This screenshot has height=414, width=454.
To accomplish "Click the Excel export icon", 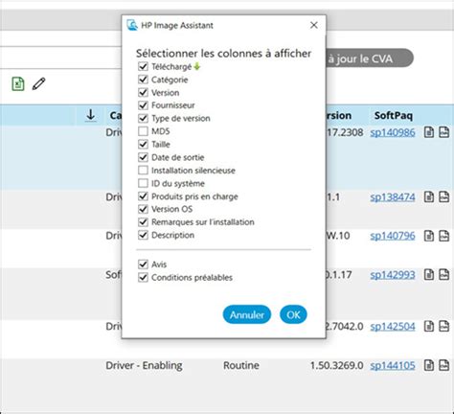I will pyautogui.click(x=18, y=84).
